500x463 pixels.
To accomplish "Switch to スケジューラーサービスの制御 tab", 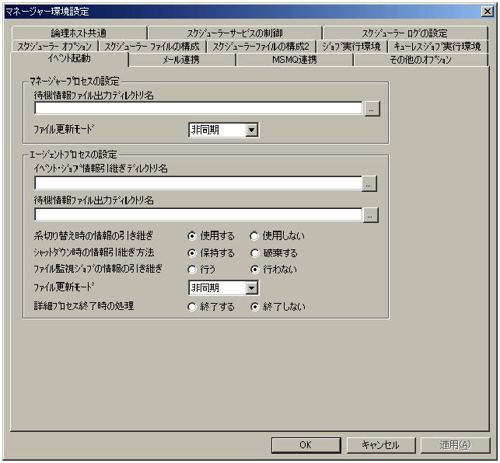I will 235,33.
